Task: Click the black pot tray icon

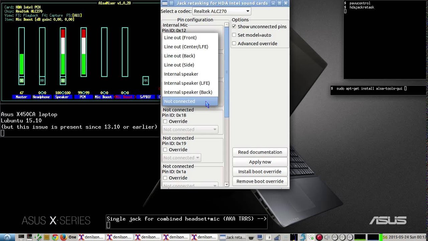Action: (x=252, y=237)
